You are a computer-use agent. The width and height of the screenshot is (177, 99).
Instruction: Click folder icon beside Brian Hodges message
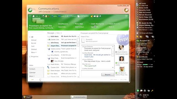(48, 70)
